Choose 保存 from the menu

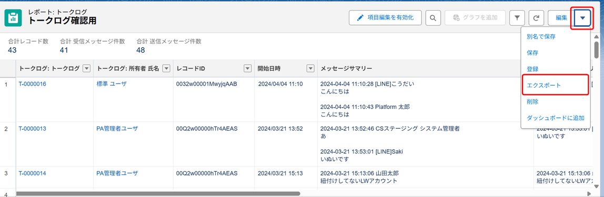[x=532, y=53]
